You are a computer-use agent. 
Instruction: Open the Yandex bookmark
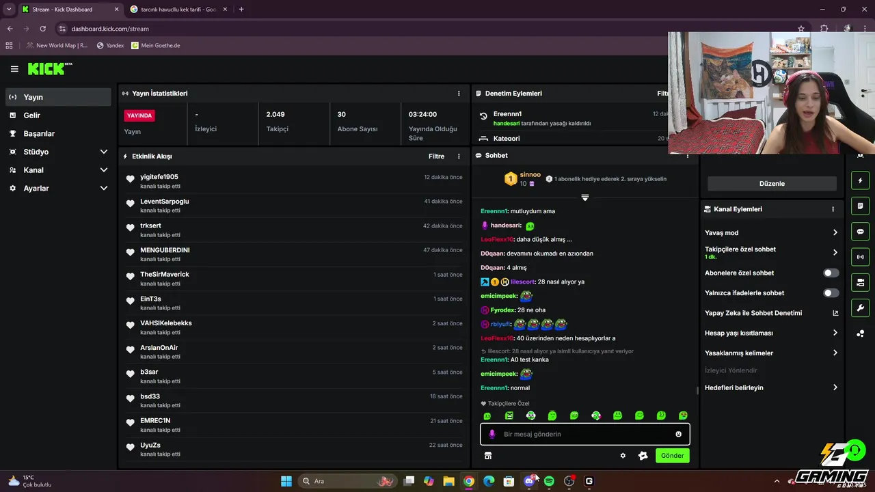[110, 46]
